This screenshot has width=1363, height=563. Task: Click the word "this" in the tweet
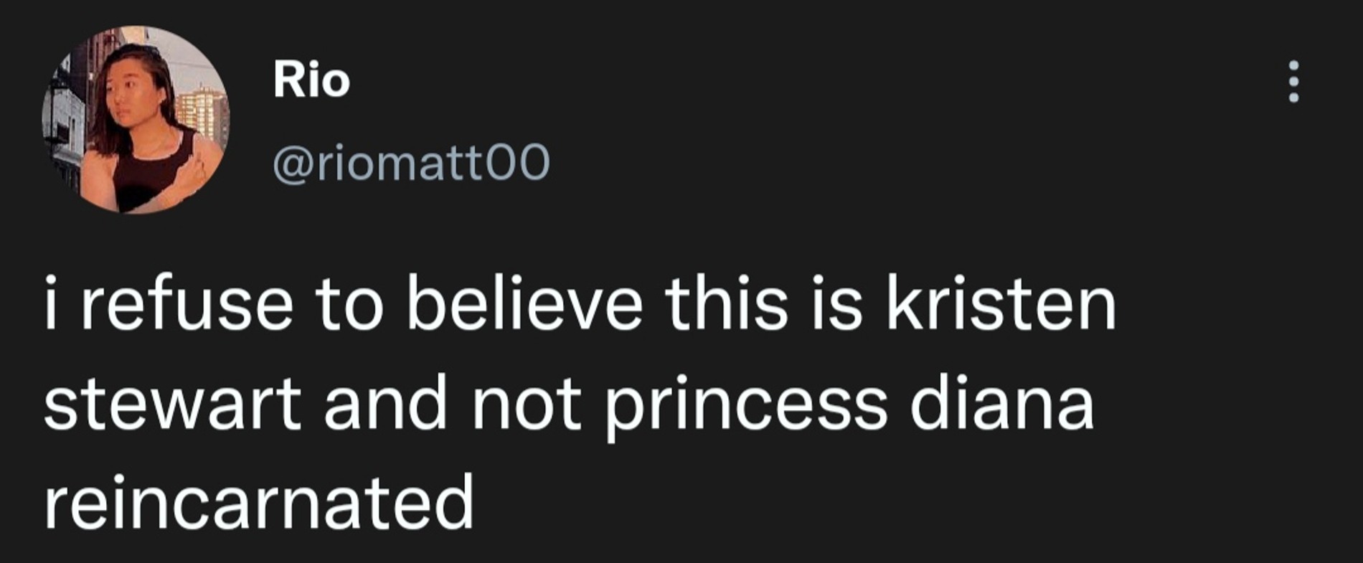(726, 304)
